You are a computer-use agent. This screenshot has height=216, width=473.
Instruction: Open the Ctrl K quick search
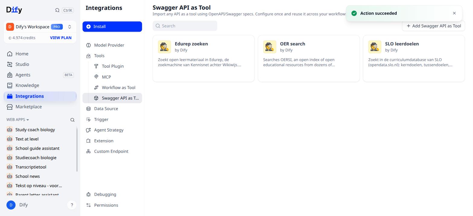coord(64,10)
